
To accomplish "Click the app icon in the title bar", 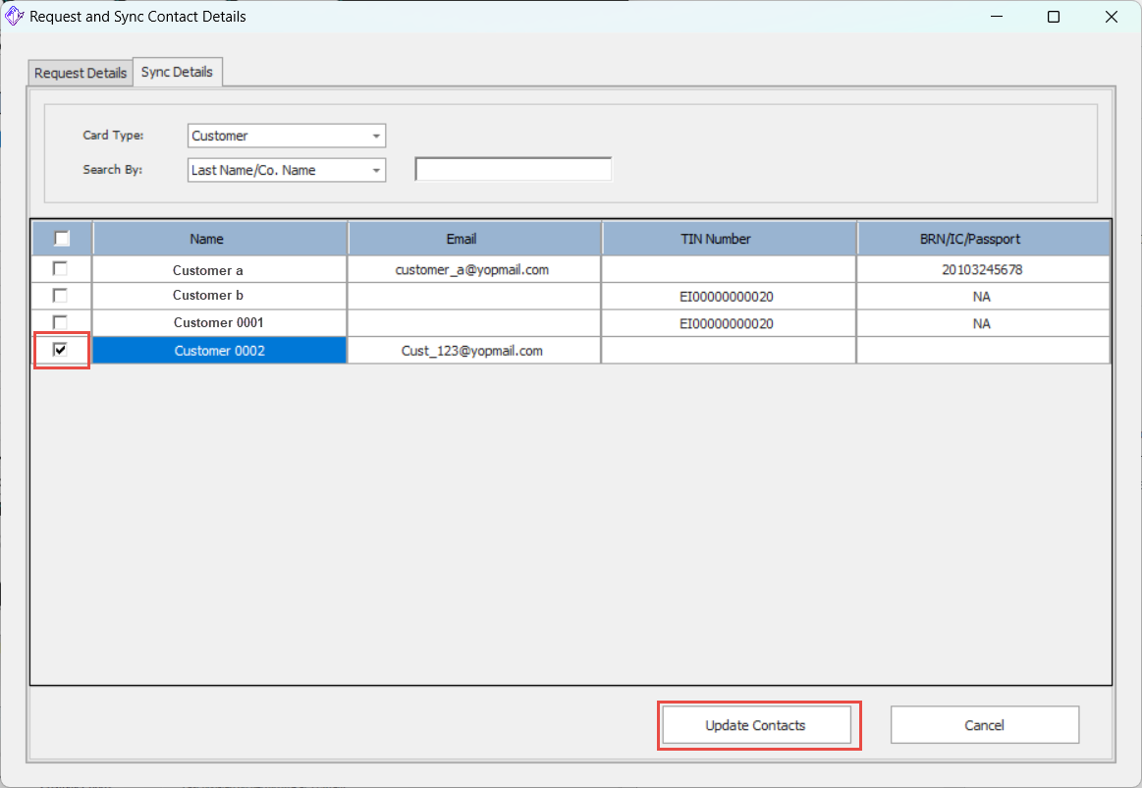I will tap(15, 17).
